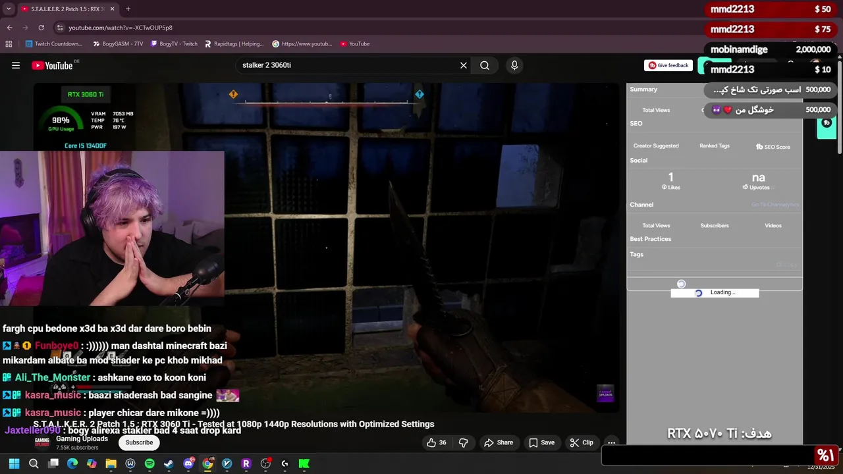Open the https://www.youtub... bookmark
The height and width of the screenshot is (474, 843).
point(302,44)
